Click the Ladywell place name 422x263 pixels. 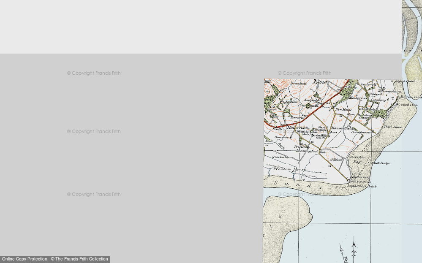368,84
